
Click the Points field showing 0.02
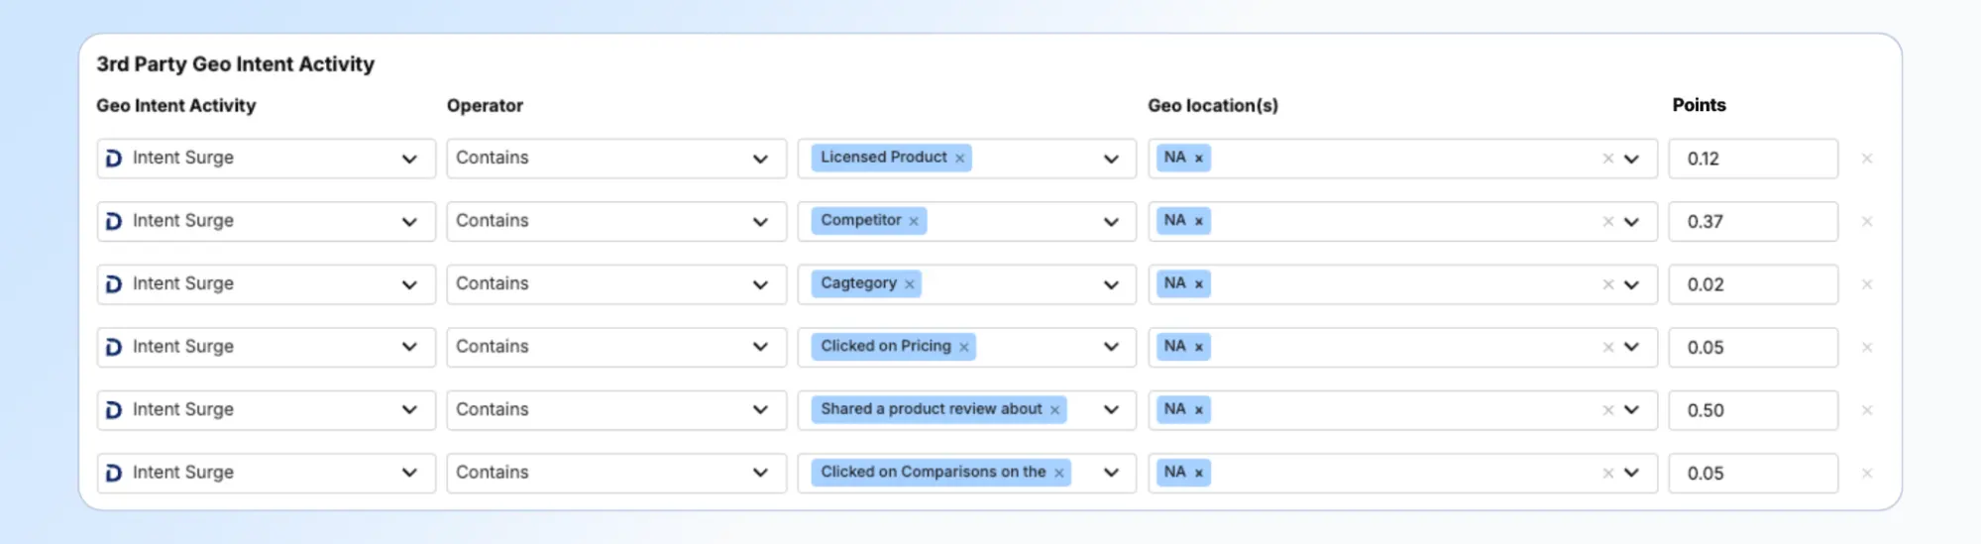[1752, 284]
